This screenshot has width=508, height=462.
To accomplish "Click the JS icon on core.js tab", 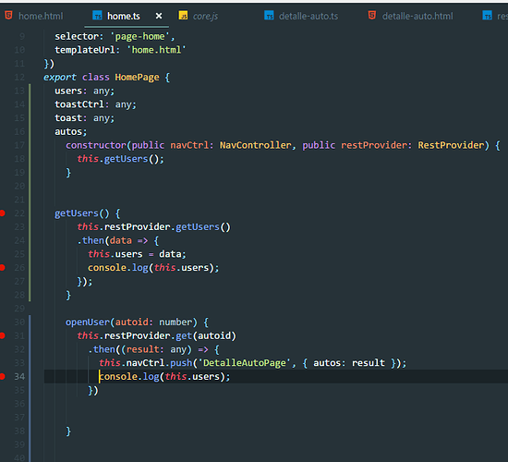I will [183, 15].
